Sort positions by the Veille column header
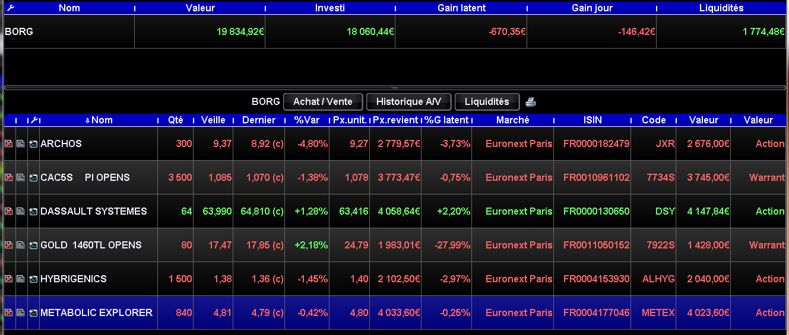This screenshot has width=789, height=335. 214,120
